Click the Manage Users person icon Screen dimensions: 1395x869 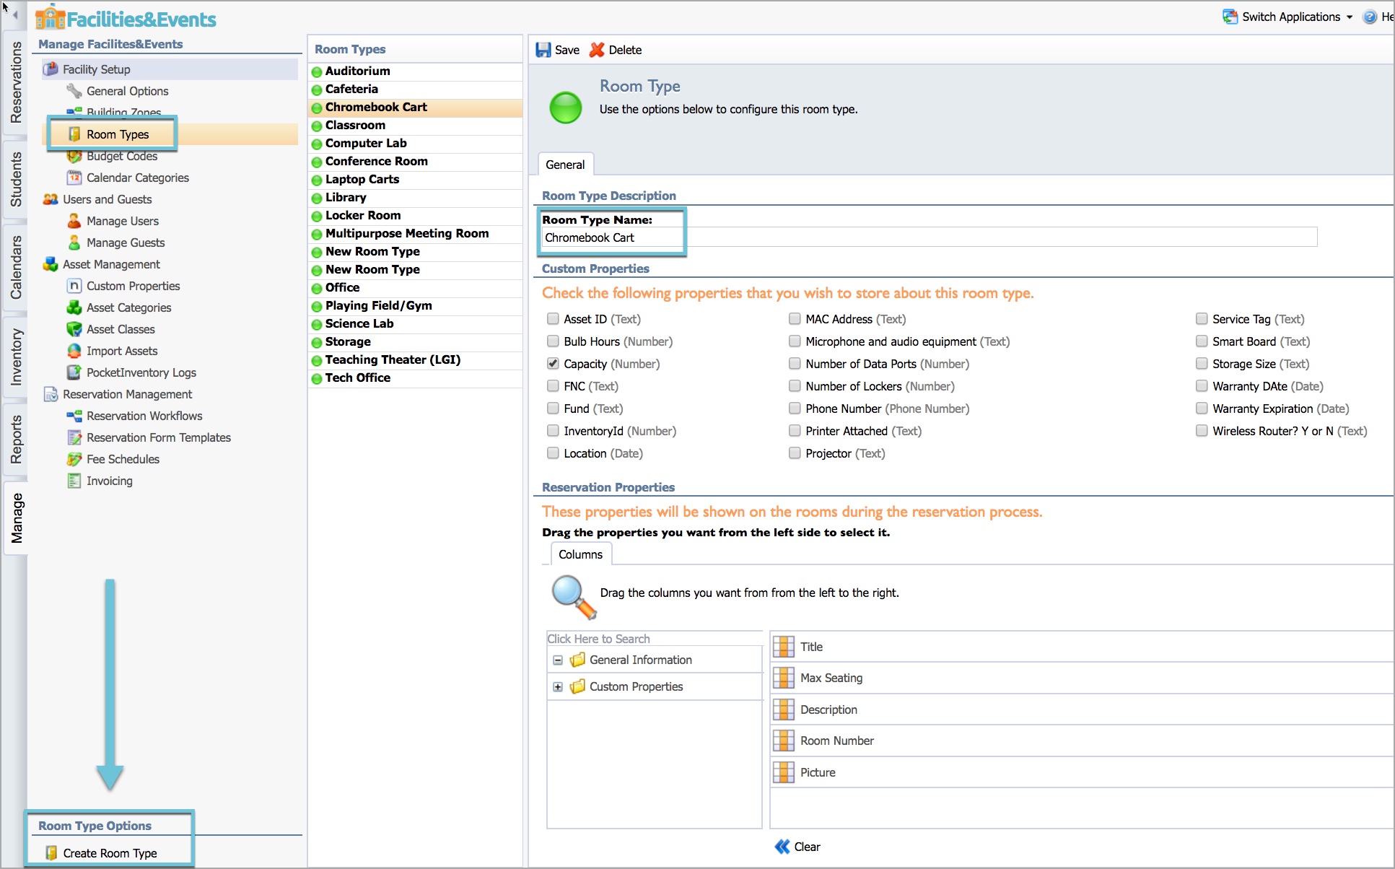[x=74, y=221]
